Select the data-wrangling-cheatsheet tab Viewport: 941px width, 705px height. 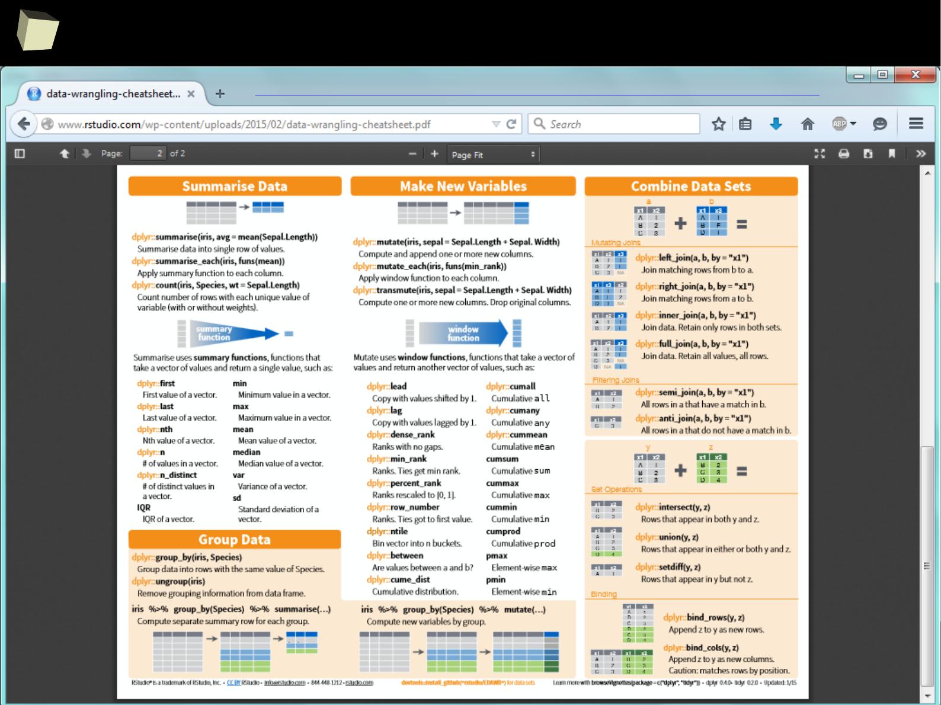(x=111, y=94)
